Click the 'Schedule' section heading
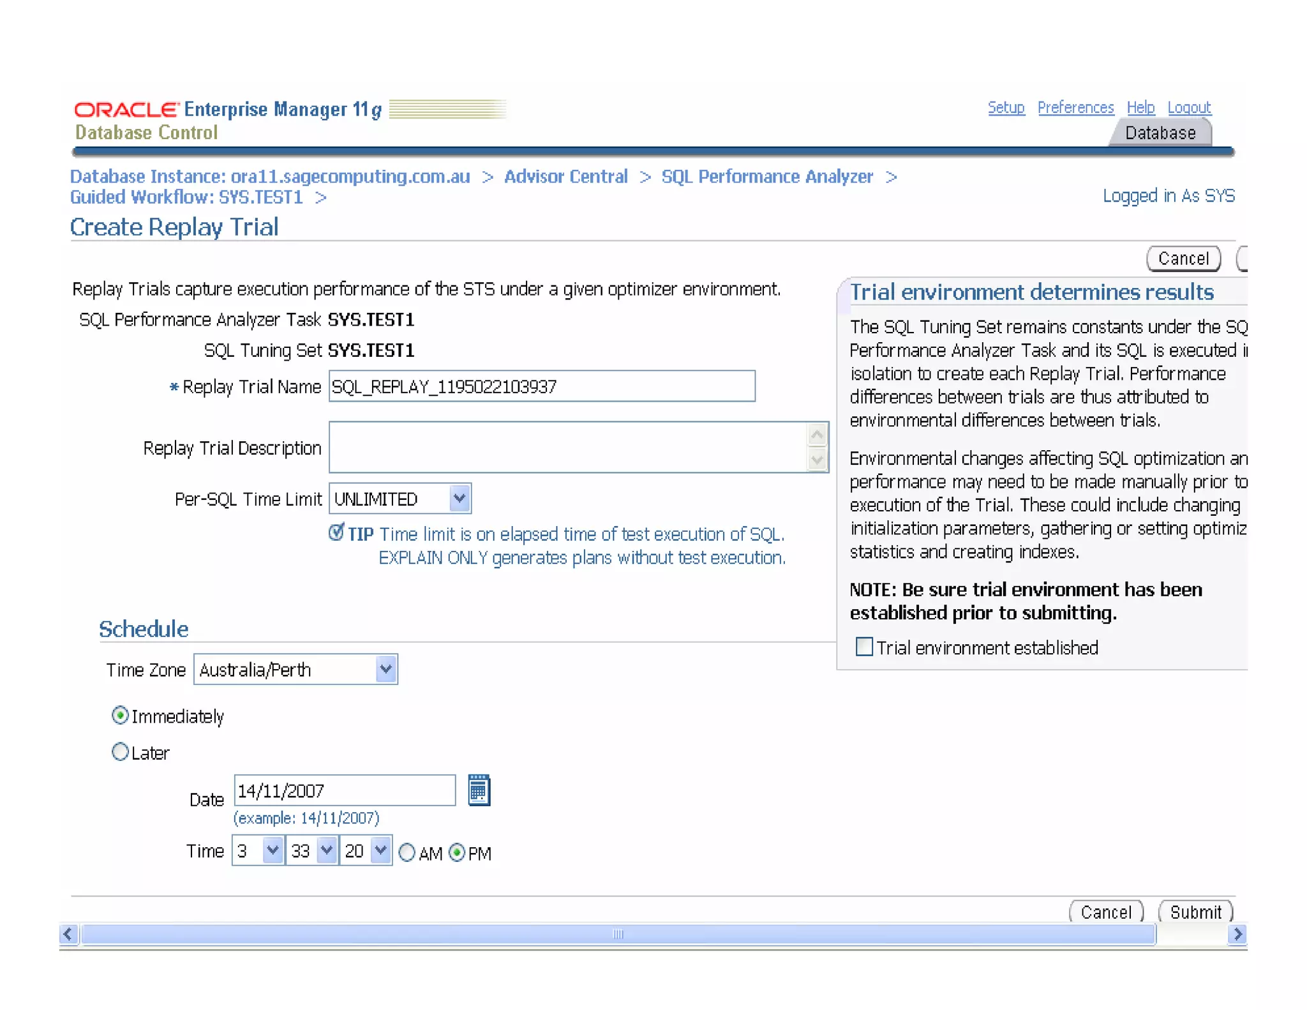 pyautogui.click(x=144, y=629)
